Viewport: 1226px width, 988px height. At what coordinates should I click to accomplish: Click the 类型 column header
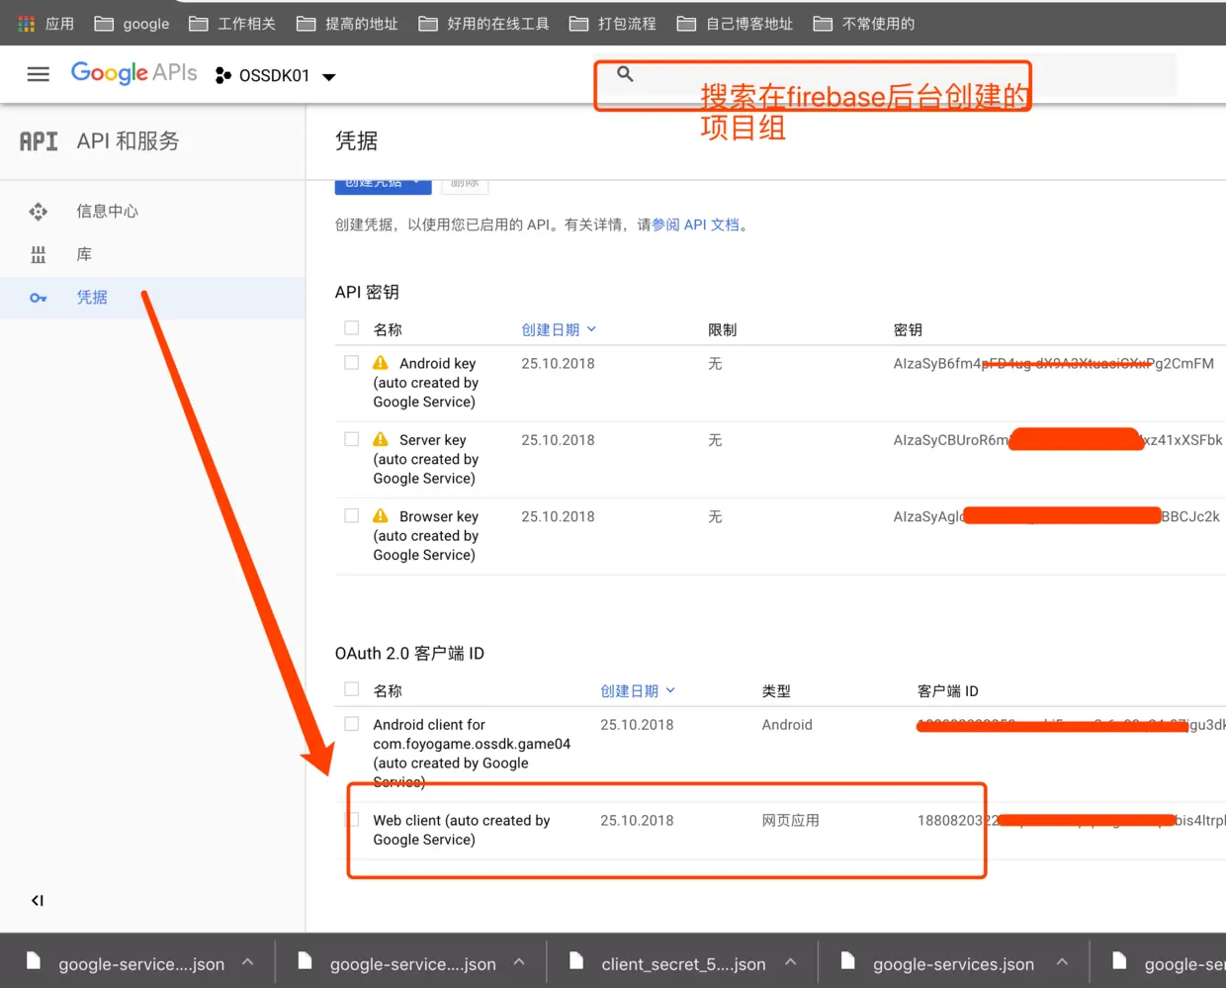coord(776,690)
